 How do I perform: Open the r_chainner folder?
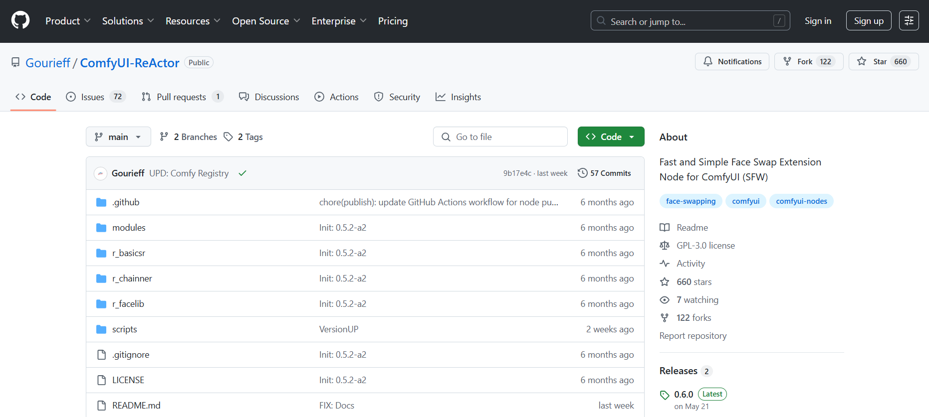coord(132,278)
